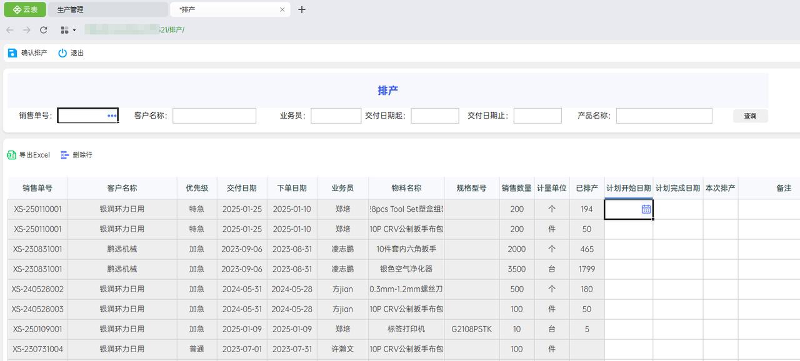The image size is (800, 361).
Task: Click the 3500 sales quantity cell
Action: pos(517,269)
